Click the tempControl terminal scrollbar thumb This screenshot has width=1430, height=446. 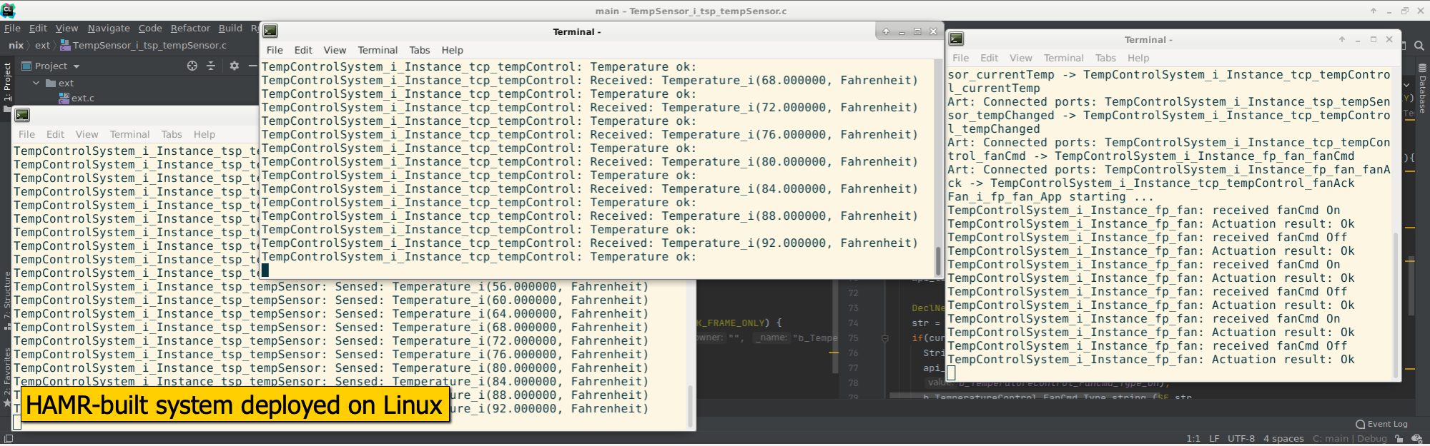[938, 260]
